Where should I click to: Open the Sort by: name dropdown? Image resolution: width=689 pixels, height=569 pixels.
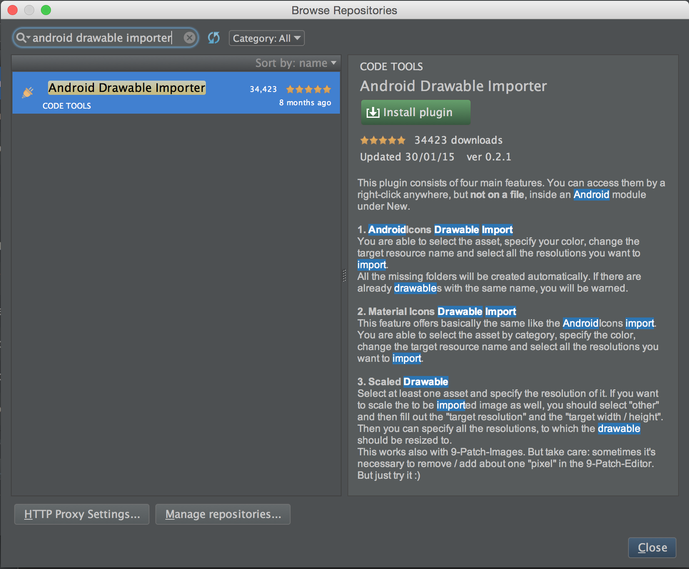296,63
